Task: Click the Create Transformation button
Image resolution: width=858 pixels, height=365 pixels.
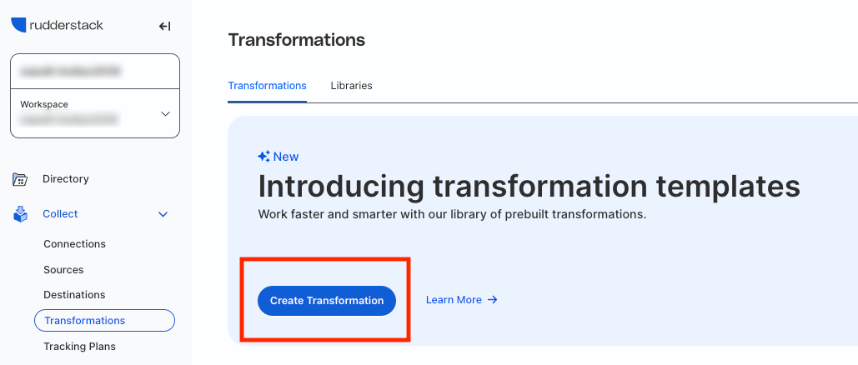Action: pyautogui.click(x=327, y=301)
